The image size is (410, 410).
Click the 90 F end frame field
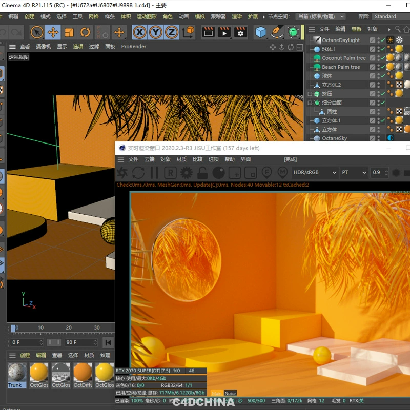point(81,342)
